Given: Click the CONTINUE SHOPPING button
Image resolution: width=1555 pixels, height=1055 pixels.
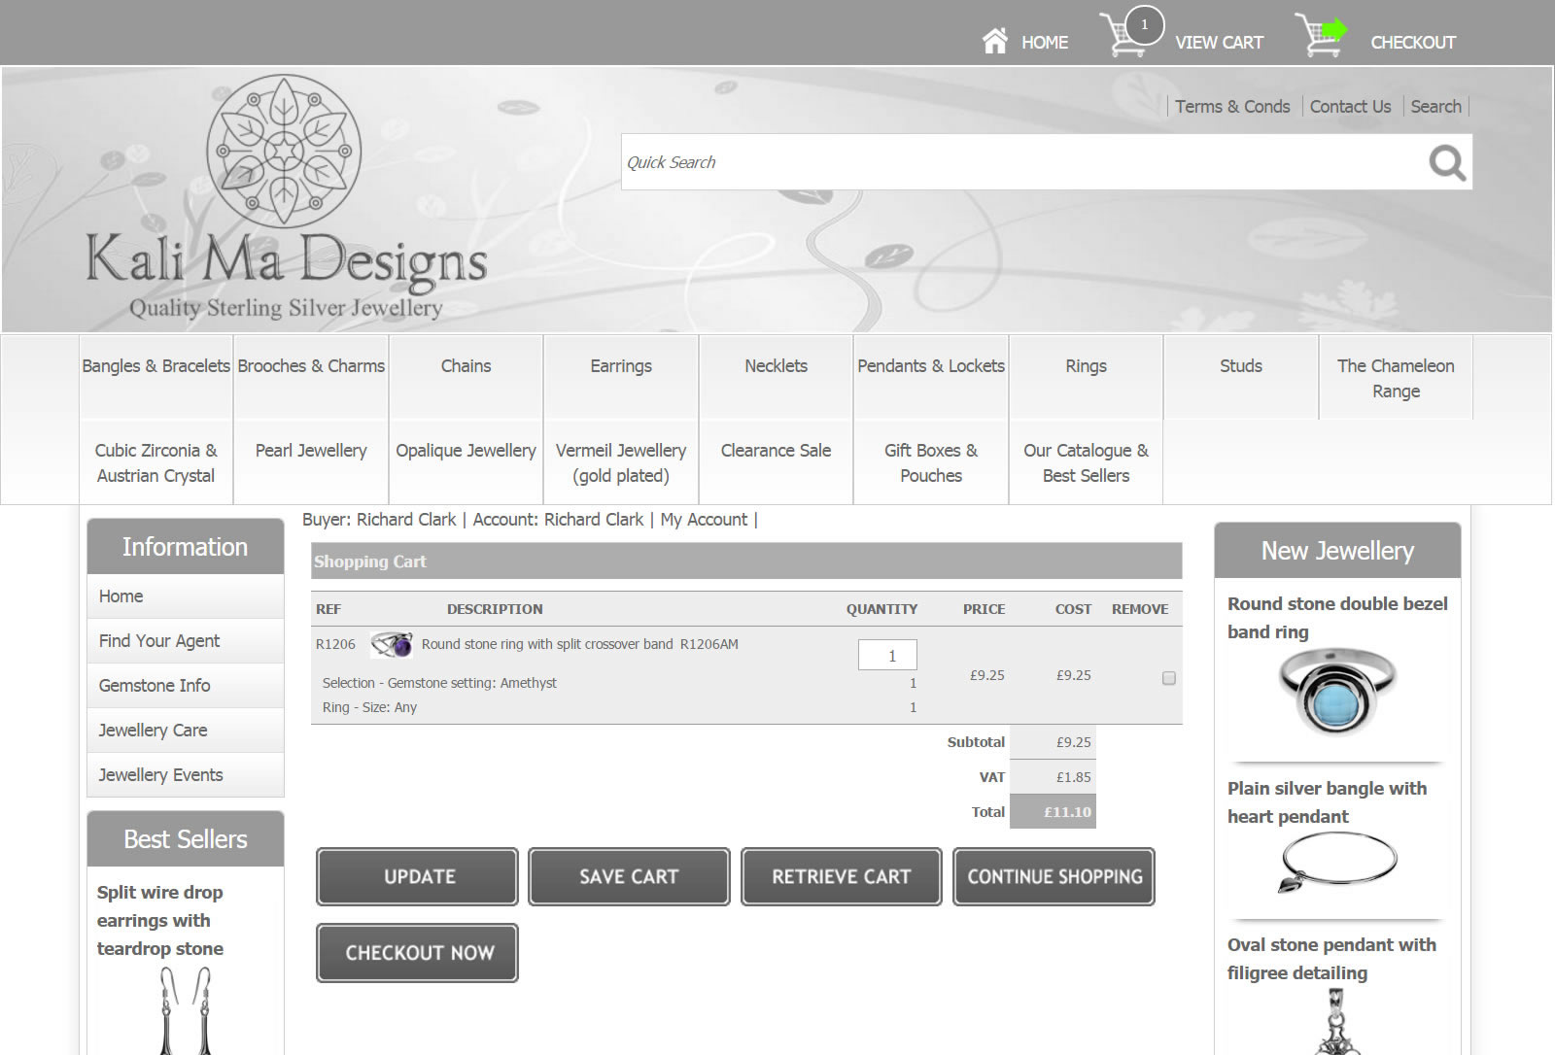Looking at the screenshot, I should click(x=1054, y=877).
